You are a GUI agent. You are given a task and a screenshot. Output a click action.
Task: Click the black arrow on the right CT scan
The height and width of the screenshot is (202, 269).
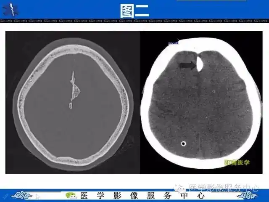pyautogui.click(x=188, y=65)
